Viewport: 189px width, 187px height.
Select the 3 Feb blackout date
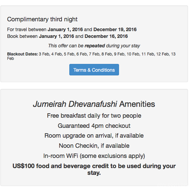[45, 54]
